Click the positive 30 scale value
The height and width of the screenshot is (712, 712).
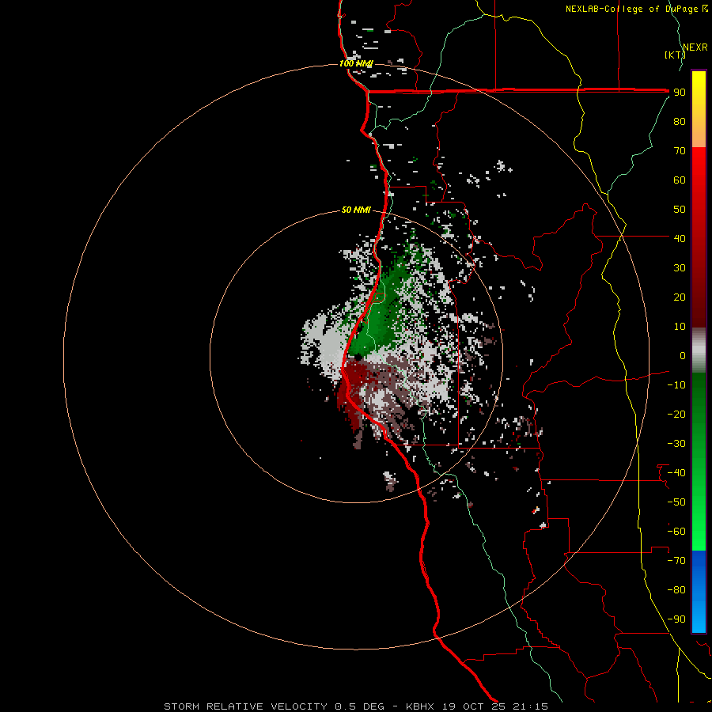680,268
